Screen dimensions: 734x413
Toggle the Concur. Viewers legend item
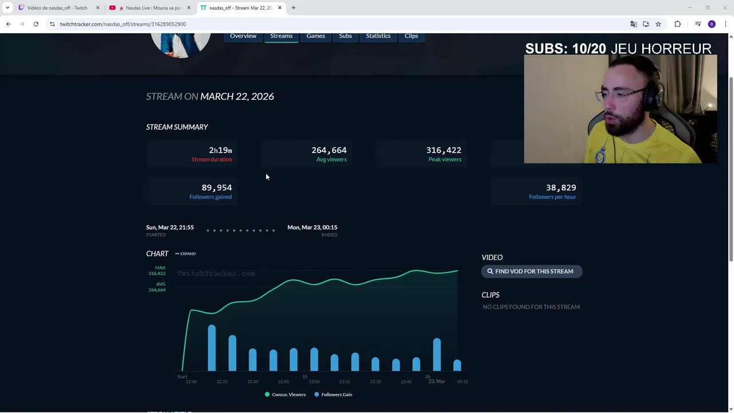285,395
